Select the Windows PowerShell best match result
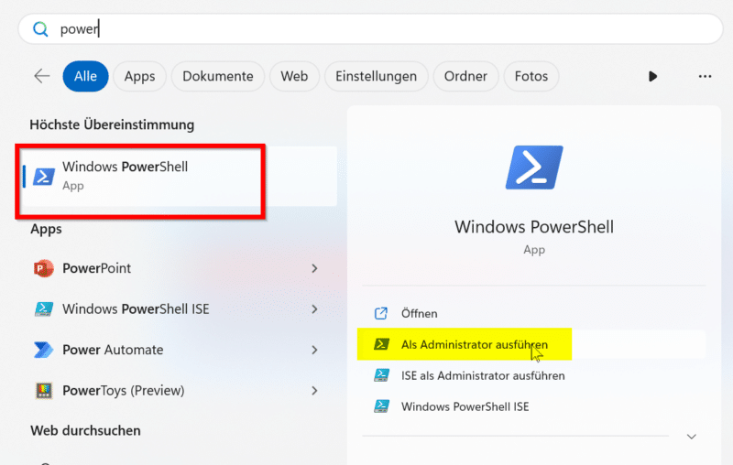 pos(180,176)
